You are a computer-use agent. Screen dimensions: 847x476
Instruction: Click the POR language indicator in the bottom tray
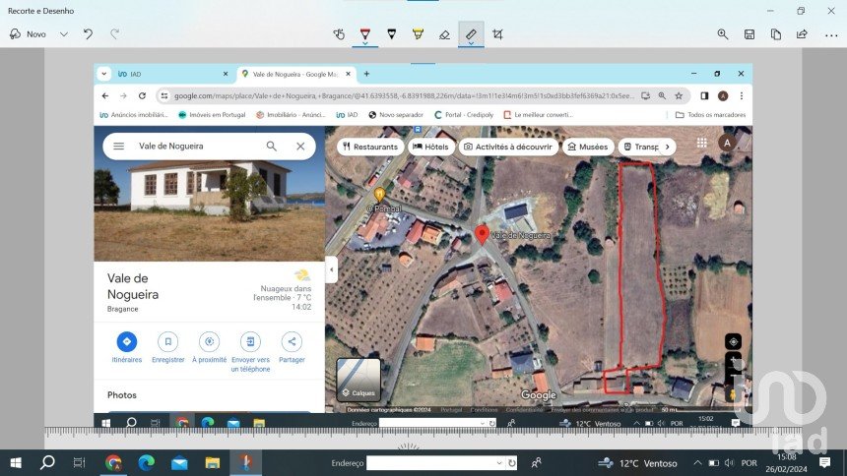[749, 463]
